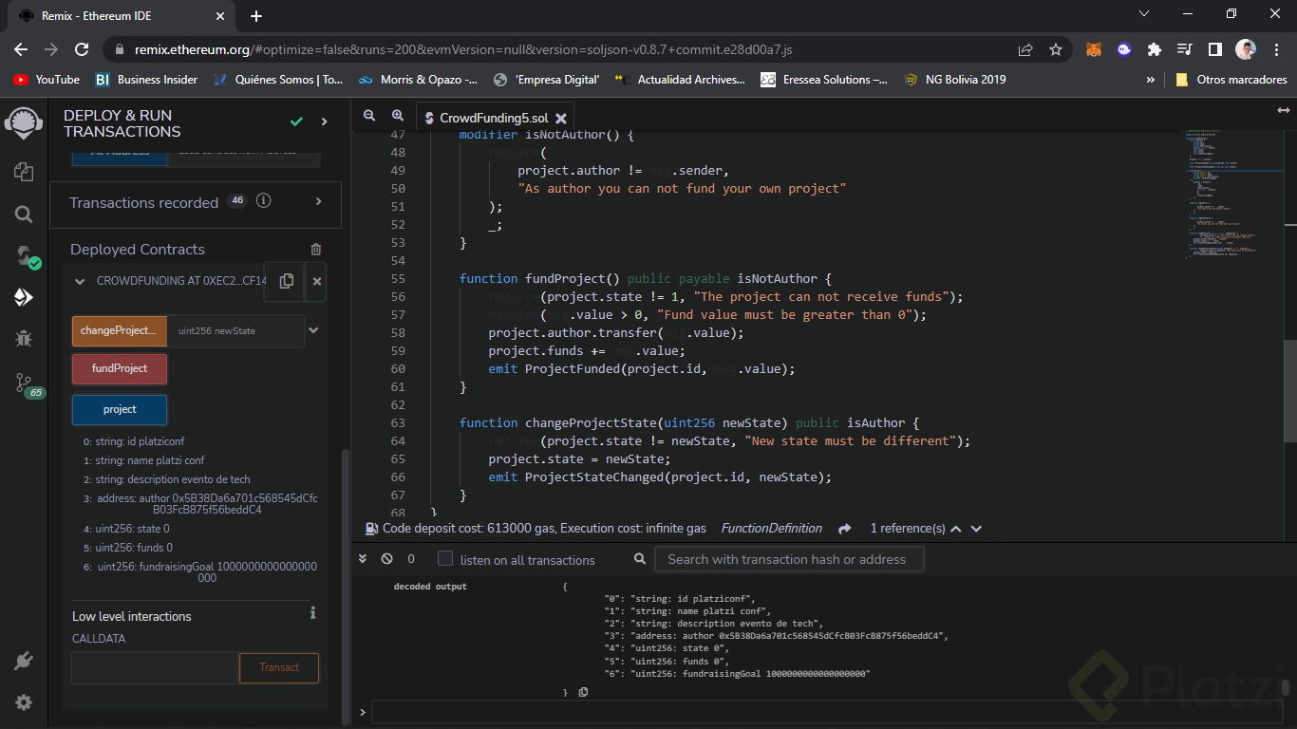Click the red fundProject button
The image size is (1297, 729).
120,368
